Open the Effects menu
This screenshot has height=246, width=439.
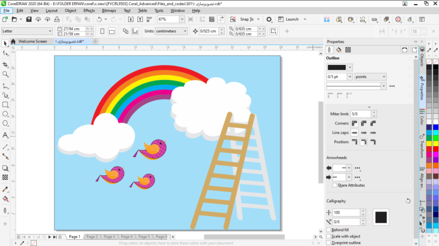tap(89, 11)
